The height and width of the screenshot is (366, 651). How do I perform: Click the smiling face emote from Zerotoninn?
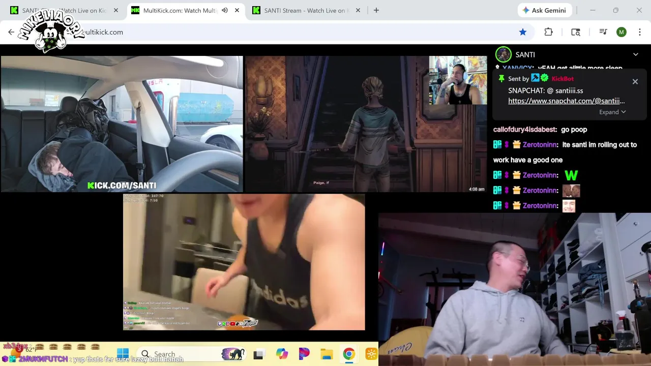(569, 206)
